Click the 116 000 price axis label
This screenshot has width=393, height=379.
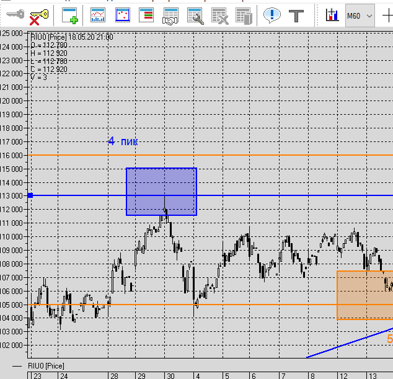pyautogui.click(x=12, y=156)
